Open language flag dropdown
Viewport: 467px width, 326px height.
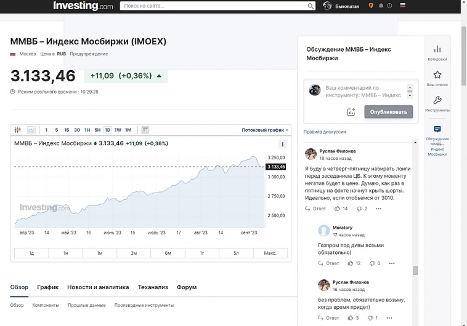point(403,6)
